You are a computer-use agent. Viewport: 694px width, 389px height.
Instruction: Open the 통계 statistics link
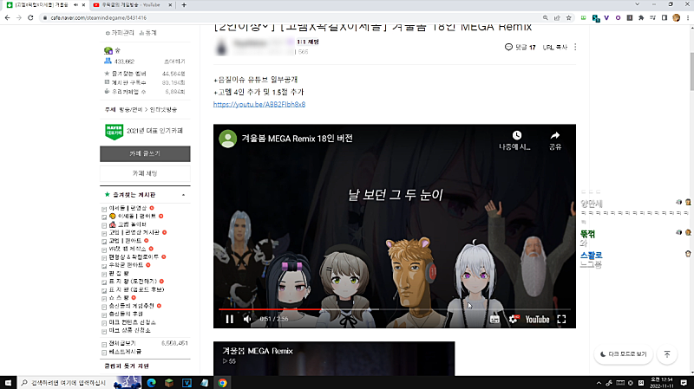147,33
